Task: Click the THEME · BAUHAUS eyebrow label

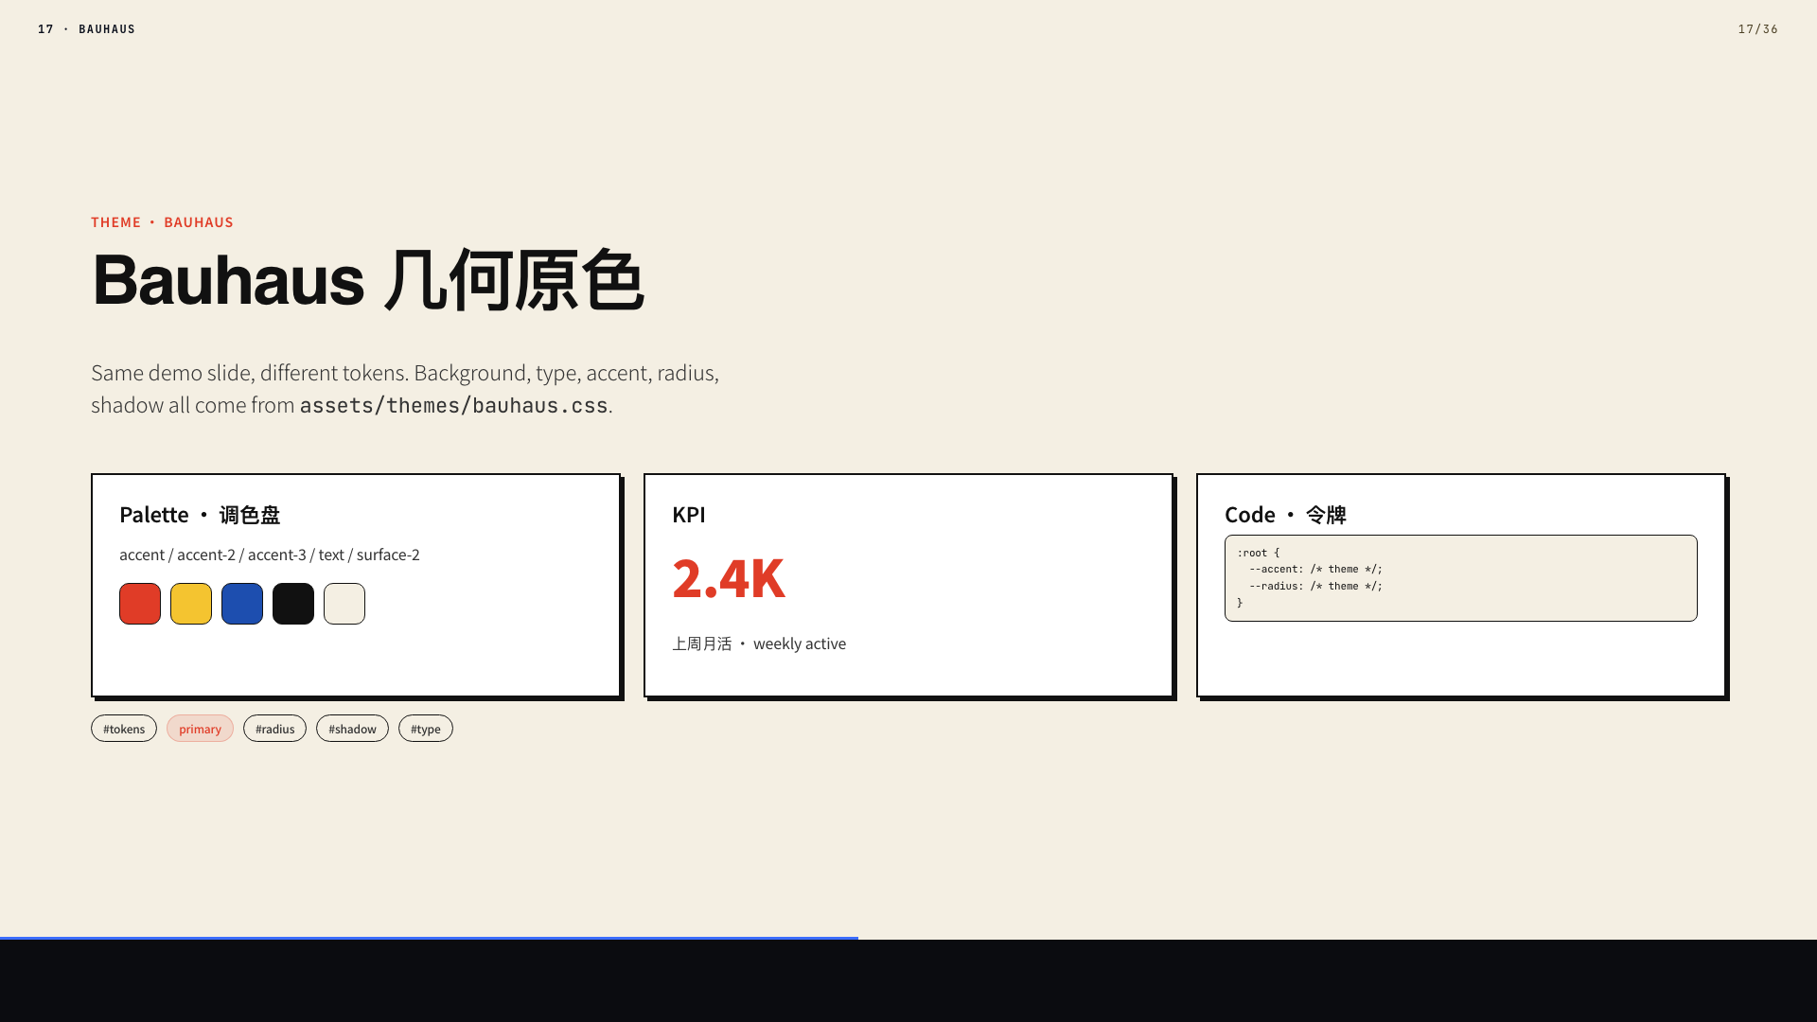Action: [x=162, y=222]
